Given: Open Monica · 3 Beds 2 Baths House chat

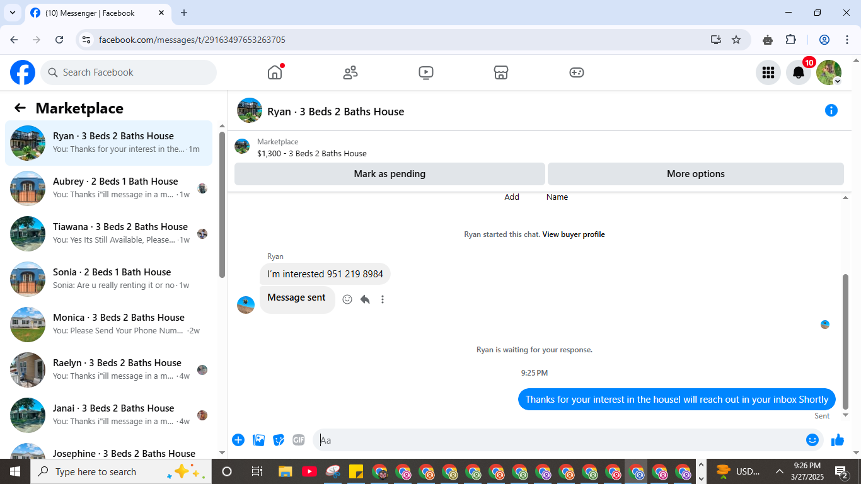Looking at the screenshot, I should click(x=108, y=325).
